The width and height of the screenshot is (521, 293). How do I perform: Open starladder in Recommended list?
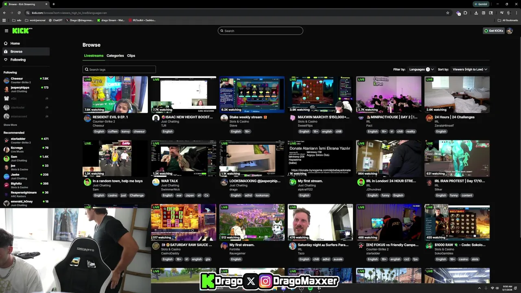[x=25, y=140]
